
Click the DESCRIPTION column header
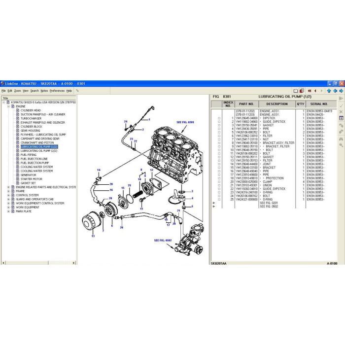277,104
